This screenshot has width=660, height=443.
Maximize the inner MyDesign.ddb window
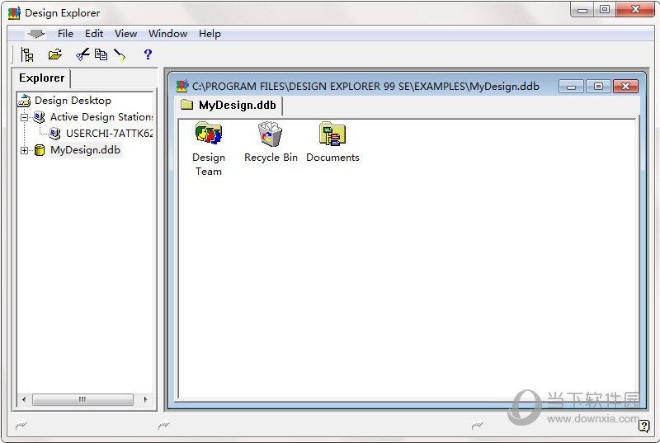598,87
